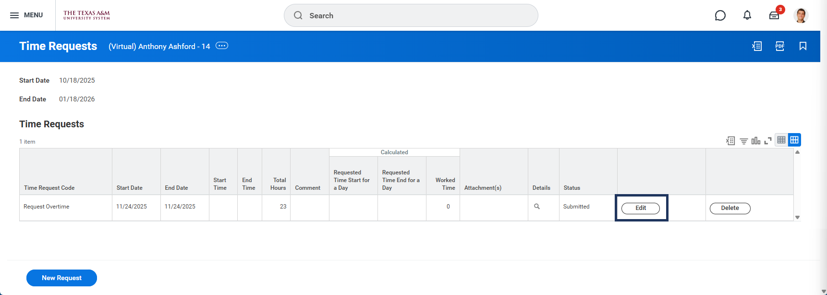This screenshot has width=827, height=295.
Task: Open the user profile avatar menu
Action: pyautogui.click(x=801, y=15)
